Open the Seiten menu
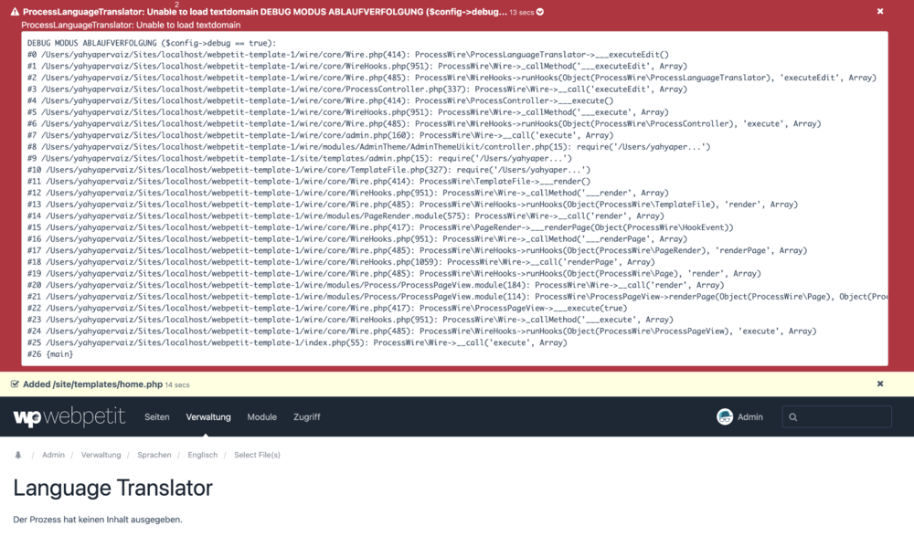914x547 pixels. [x=157, y=417]
